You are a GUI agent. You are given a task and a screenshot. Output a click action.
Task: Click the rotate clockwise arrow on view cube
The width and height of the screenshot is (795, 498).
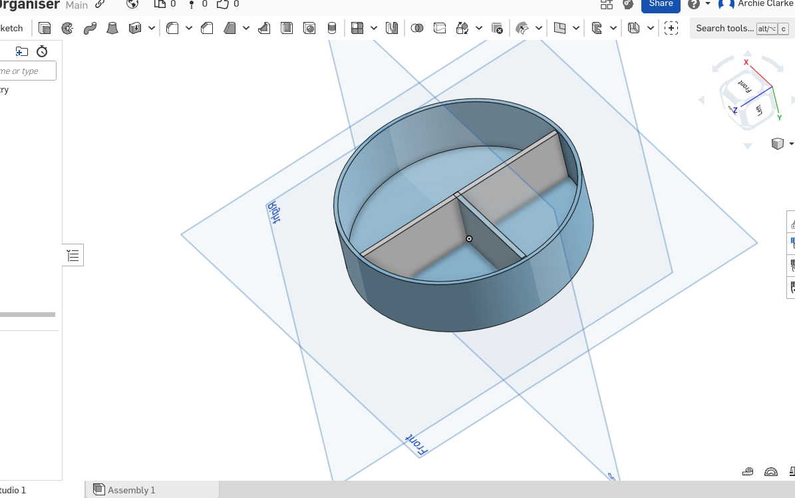coord(772,65)
